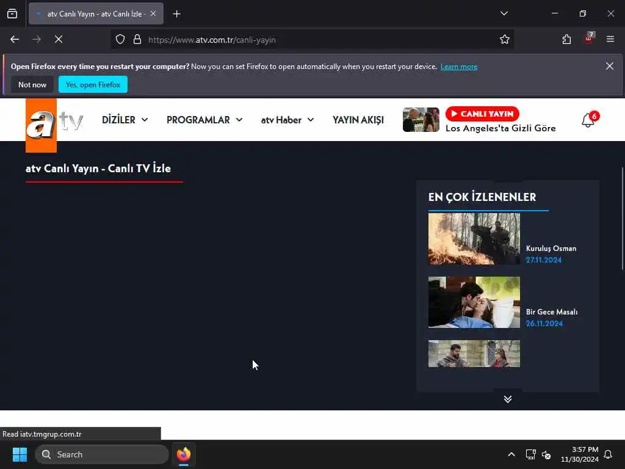Go back with the browser back arrow

point(15,39)
